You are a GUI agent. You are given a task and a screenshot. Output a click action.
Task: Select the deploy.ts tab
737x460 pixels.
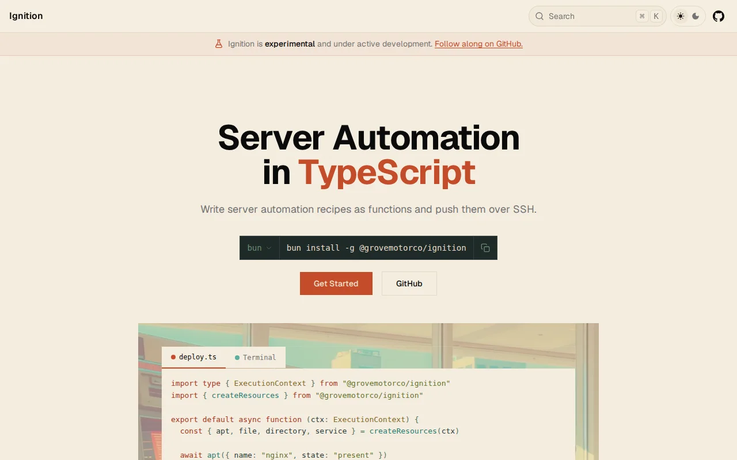pyautogui.click(x=193, y=357)
